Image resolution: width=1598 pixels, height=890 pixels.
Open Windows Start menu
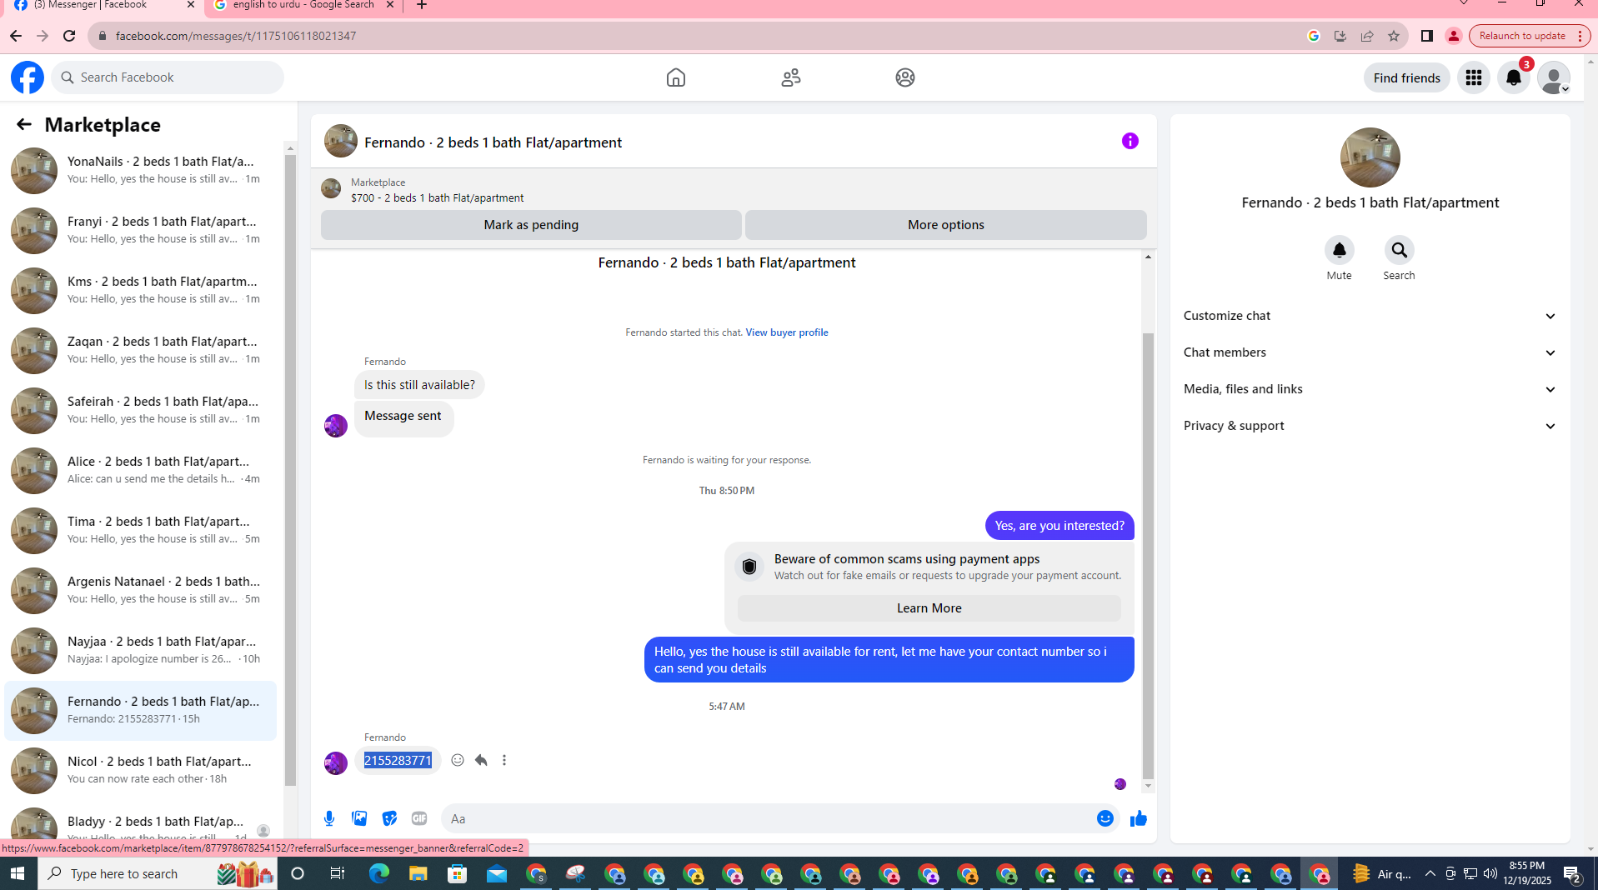(18, 873)
